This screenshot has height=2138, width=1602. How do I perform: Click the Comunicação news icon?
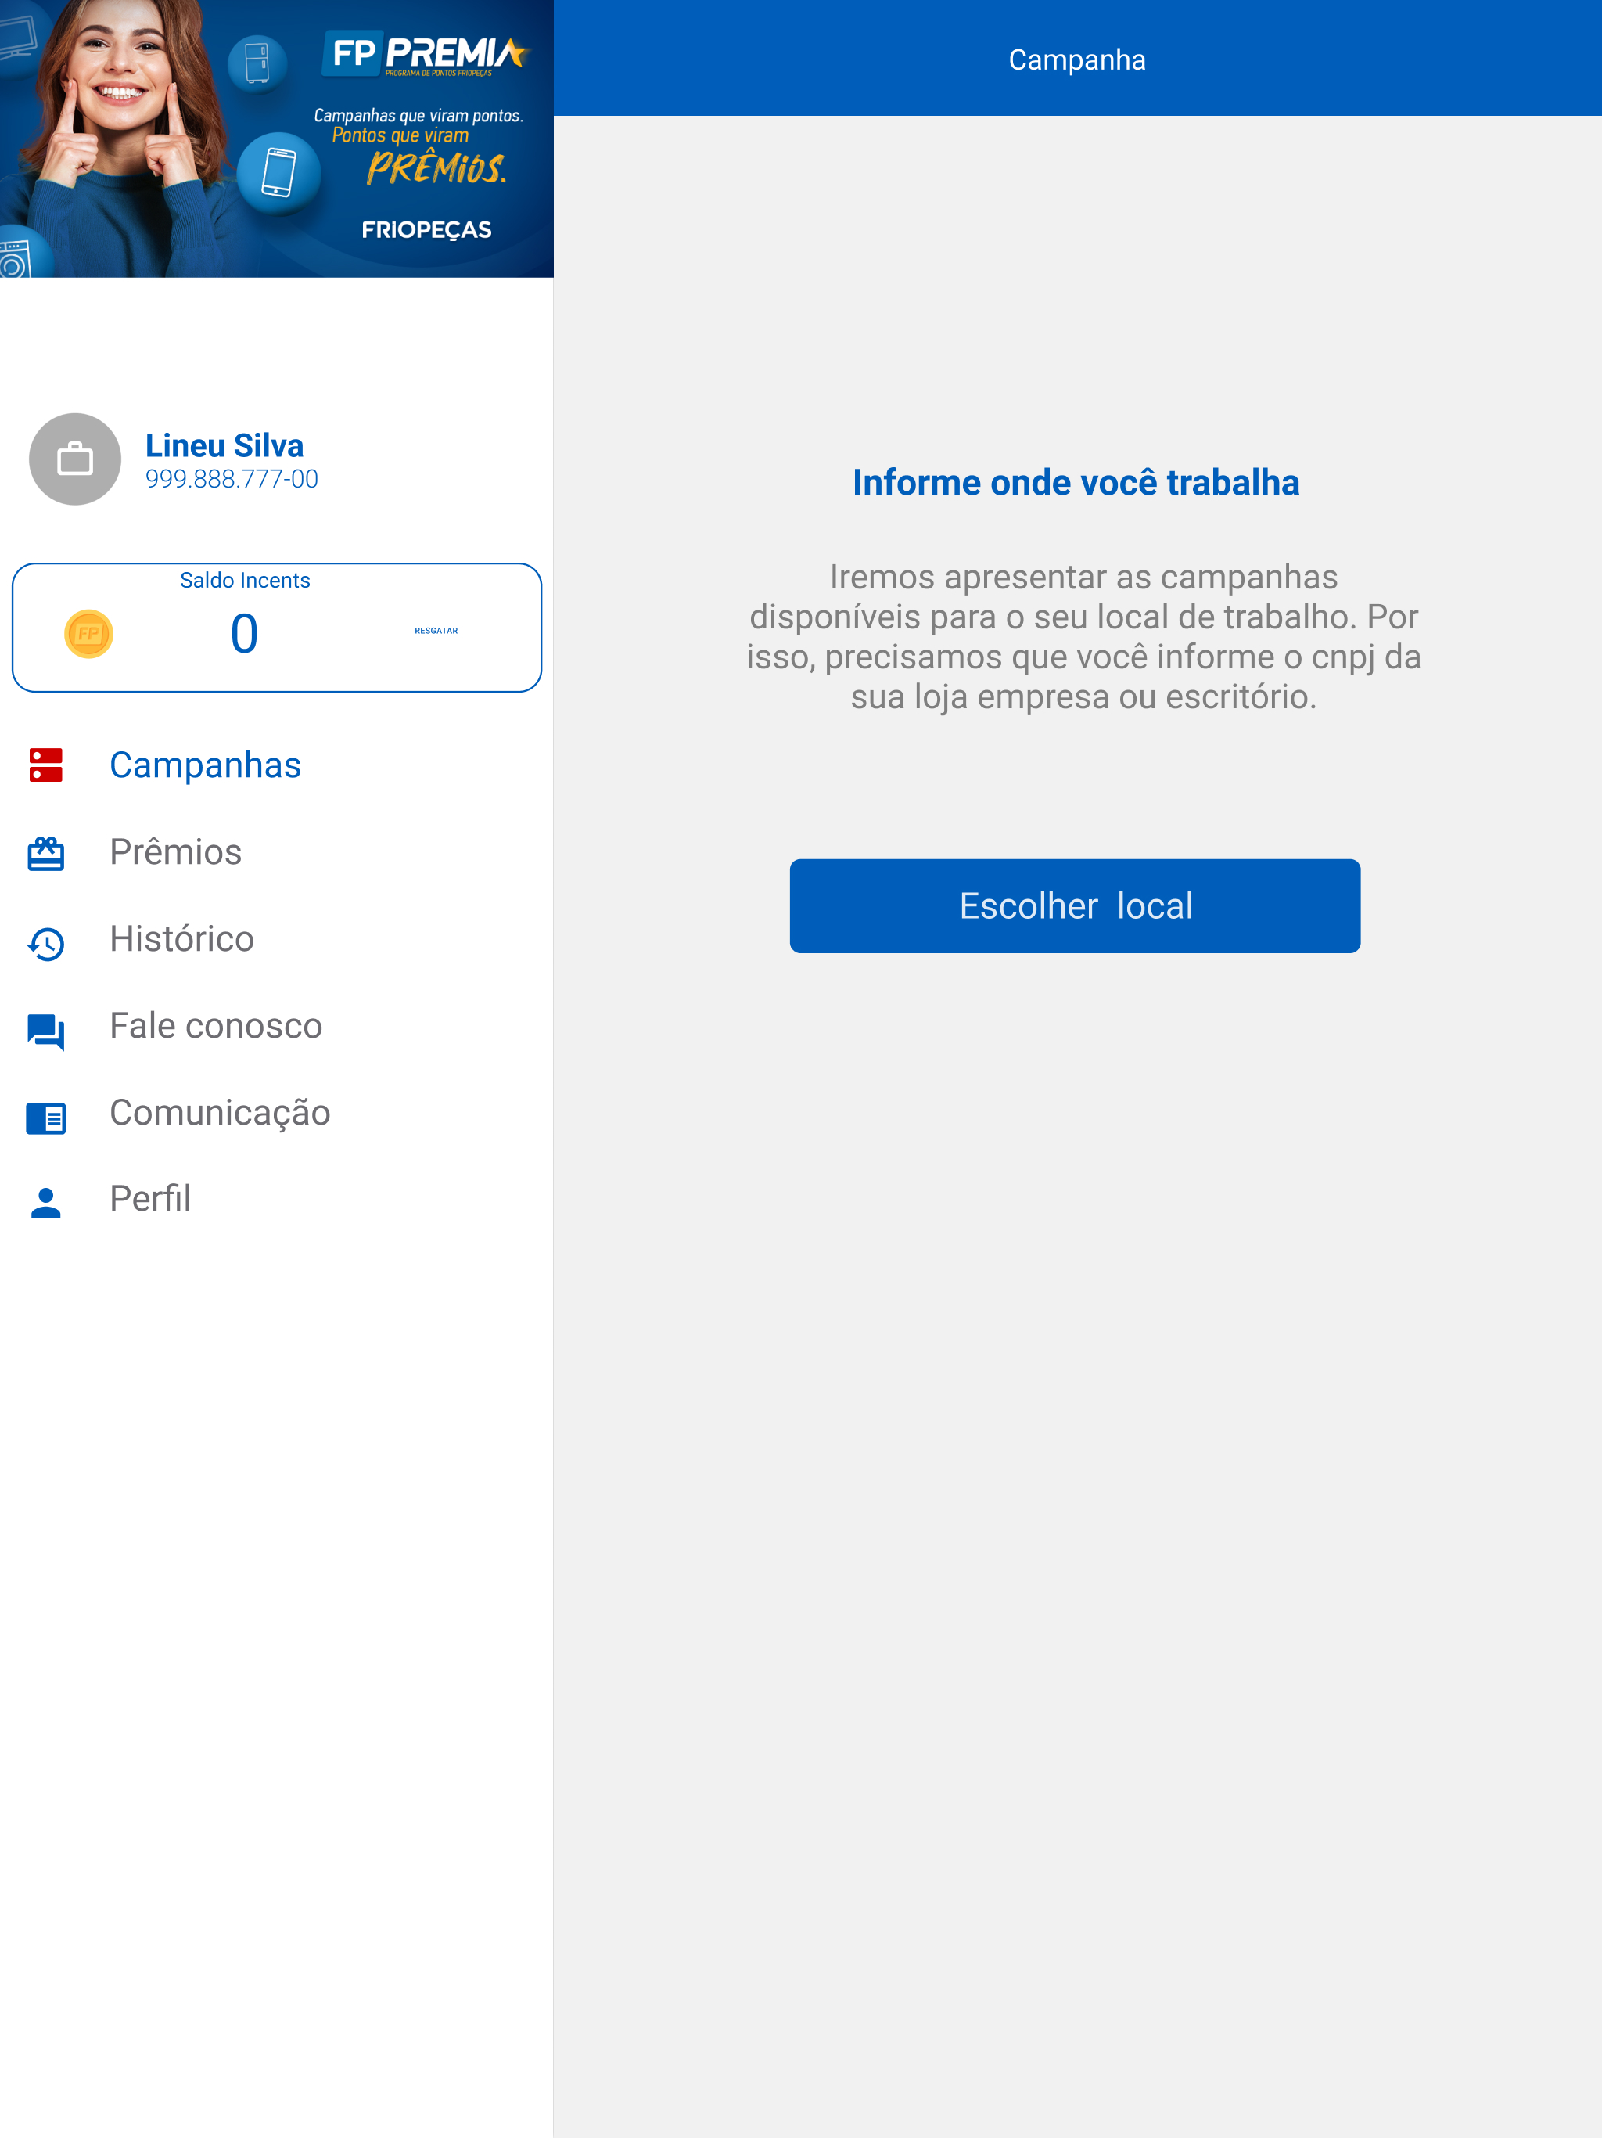click(45, 1118)
